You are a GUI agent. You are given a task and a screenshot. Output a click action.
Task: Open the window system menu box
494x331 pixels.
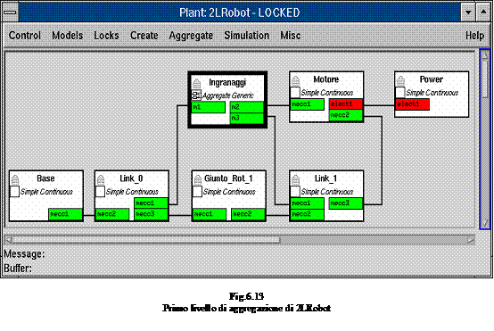[10, 12]
